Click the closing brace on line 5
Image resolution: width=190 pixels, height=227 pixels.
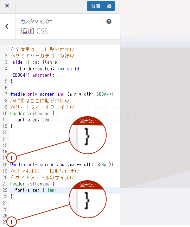coord(11,81)
